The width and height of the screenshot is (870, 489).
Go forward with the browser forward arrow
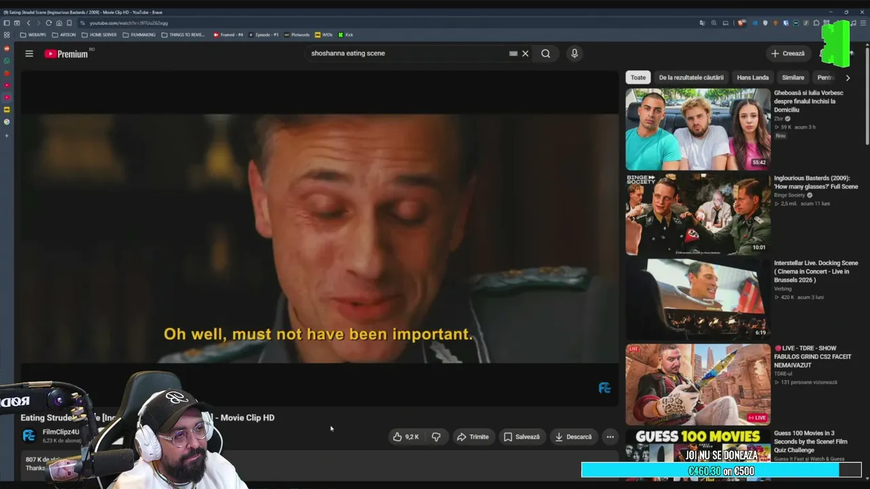(x=38, y=23)
